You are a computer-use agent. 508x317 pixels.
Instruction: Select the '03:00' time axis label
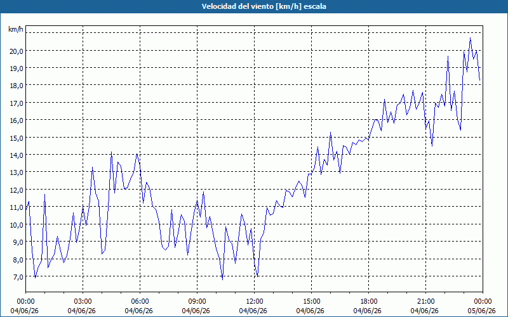(x=83, y=302)
